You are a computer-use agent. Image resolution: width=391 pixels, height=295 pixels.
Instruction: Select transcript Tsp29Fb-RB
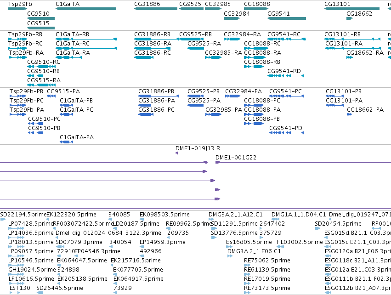25,34
